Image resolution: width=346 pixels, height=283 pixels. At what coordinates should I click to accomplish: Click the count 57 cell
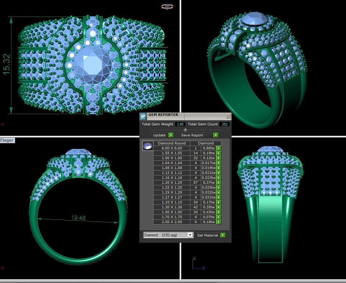[196, 183]
